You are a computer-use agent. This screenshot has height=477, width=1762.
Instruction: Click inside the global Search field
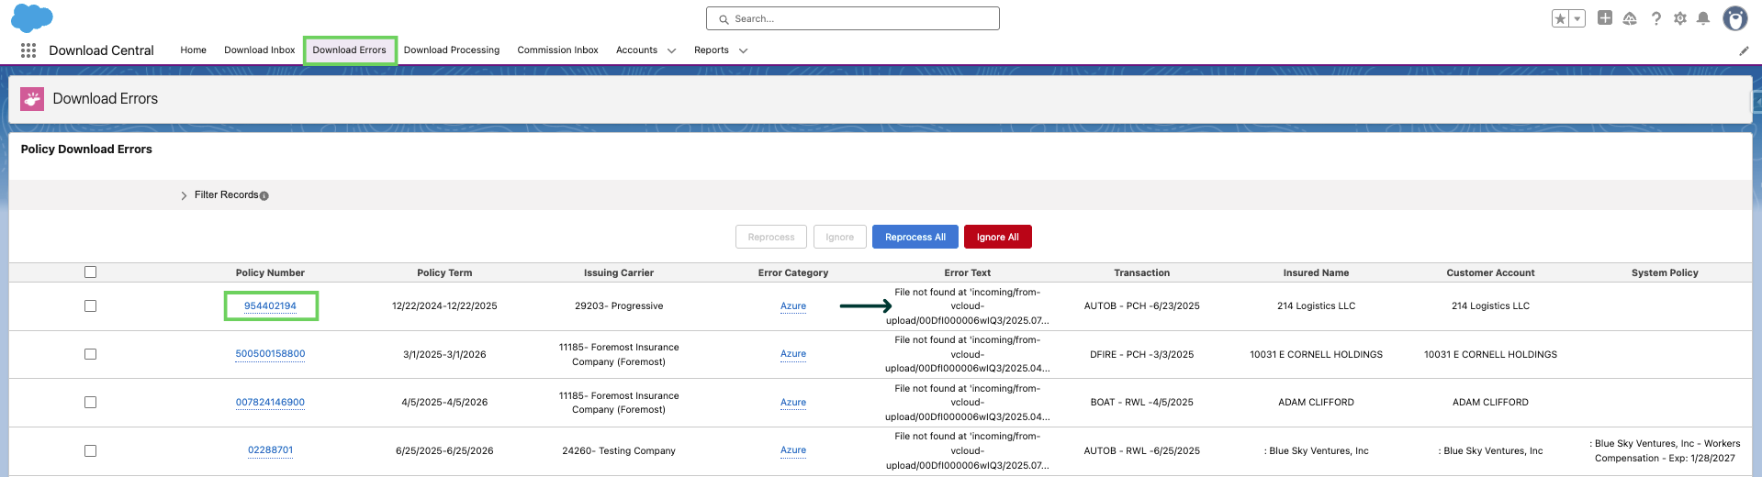[x=853, y=18]
